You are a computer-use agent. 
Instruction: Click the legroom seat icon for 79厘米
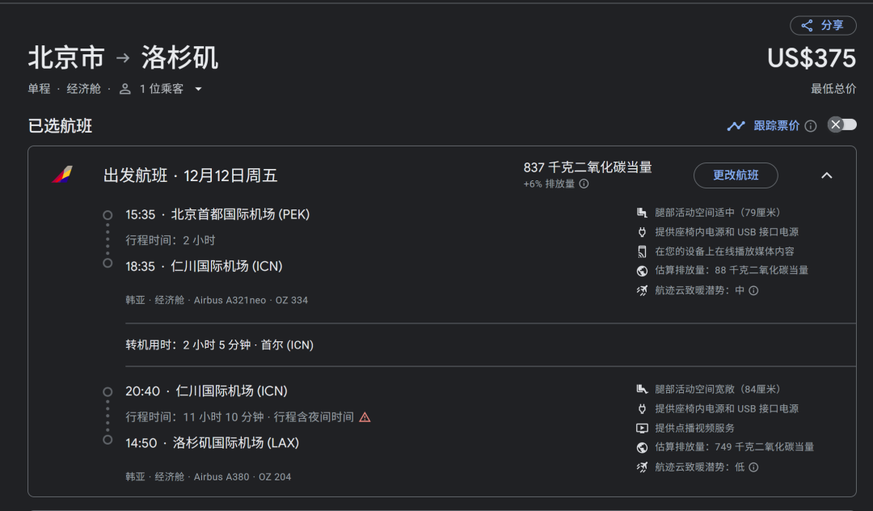click(642, 213)
